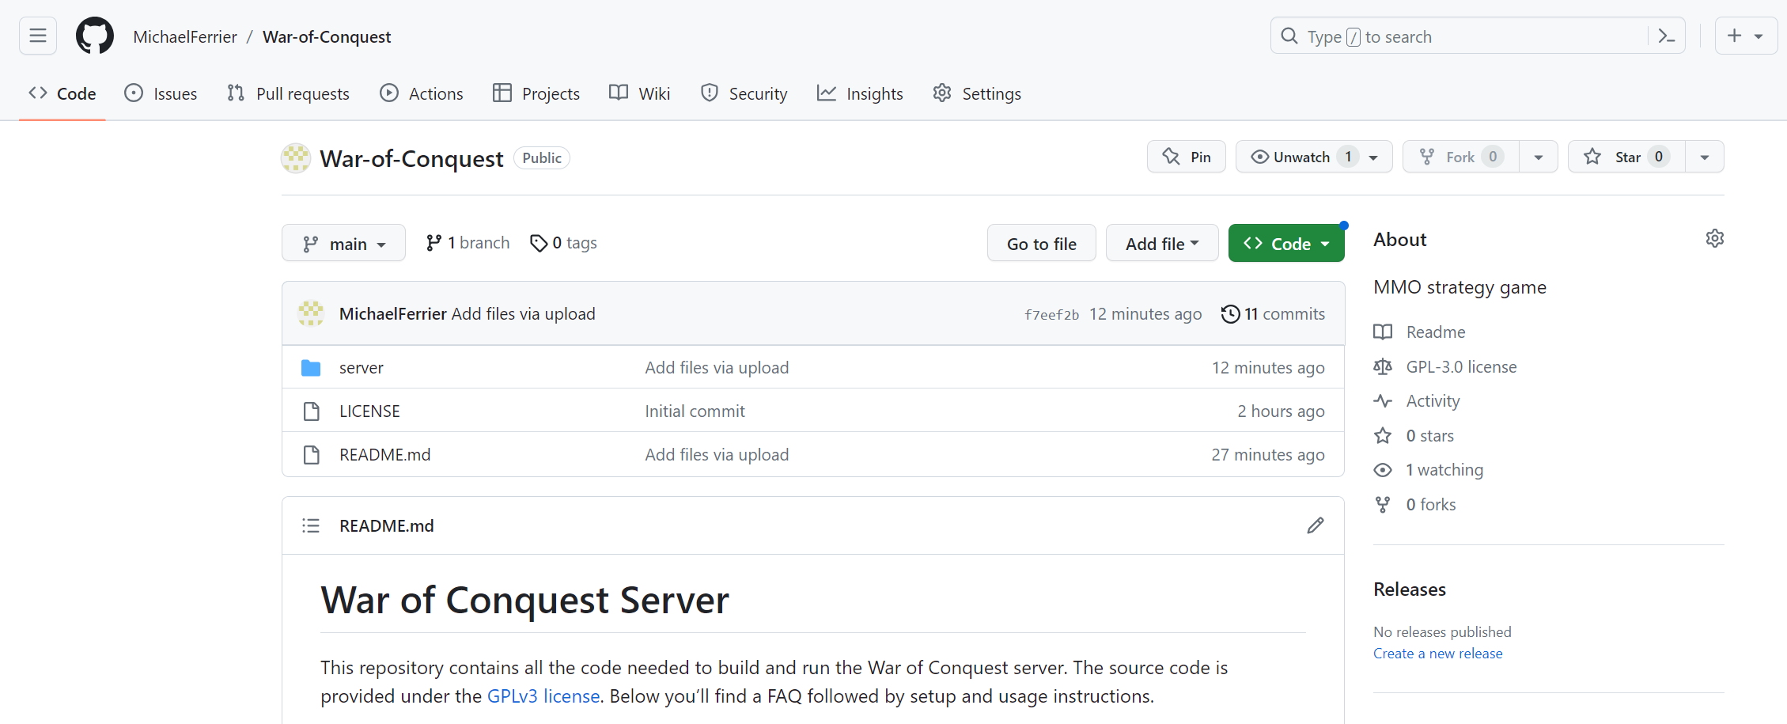
Task: Click the GitHub Octocat logo
Action: (95, 36)
